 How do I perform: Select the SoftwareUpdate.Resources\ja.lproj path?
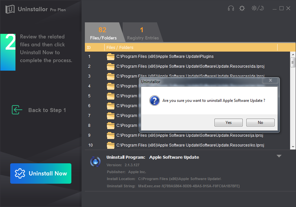pyautogui.click(x=190, y=135)
